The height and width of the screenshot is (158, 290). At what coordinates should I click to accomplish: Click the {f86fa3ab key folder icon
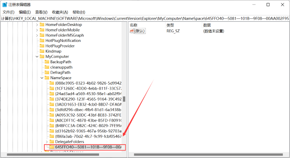coord(52,136)
